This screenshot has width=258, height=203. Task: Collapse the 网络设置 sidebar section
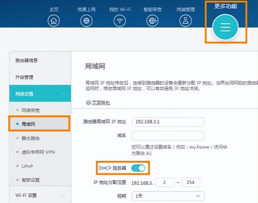(40, 93)
